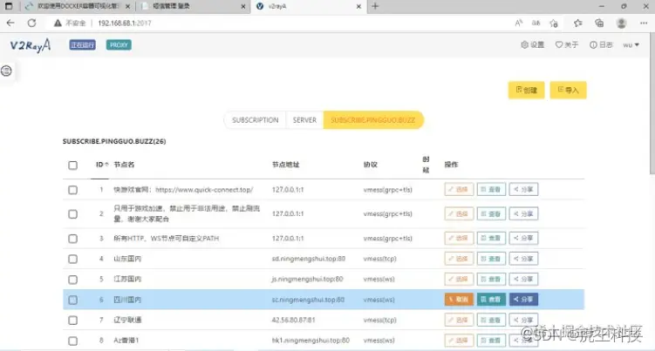Check the box for row 7

click(72, 321)
